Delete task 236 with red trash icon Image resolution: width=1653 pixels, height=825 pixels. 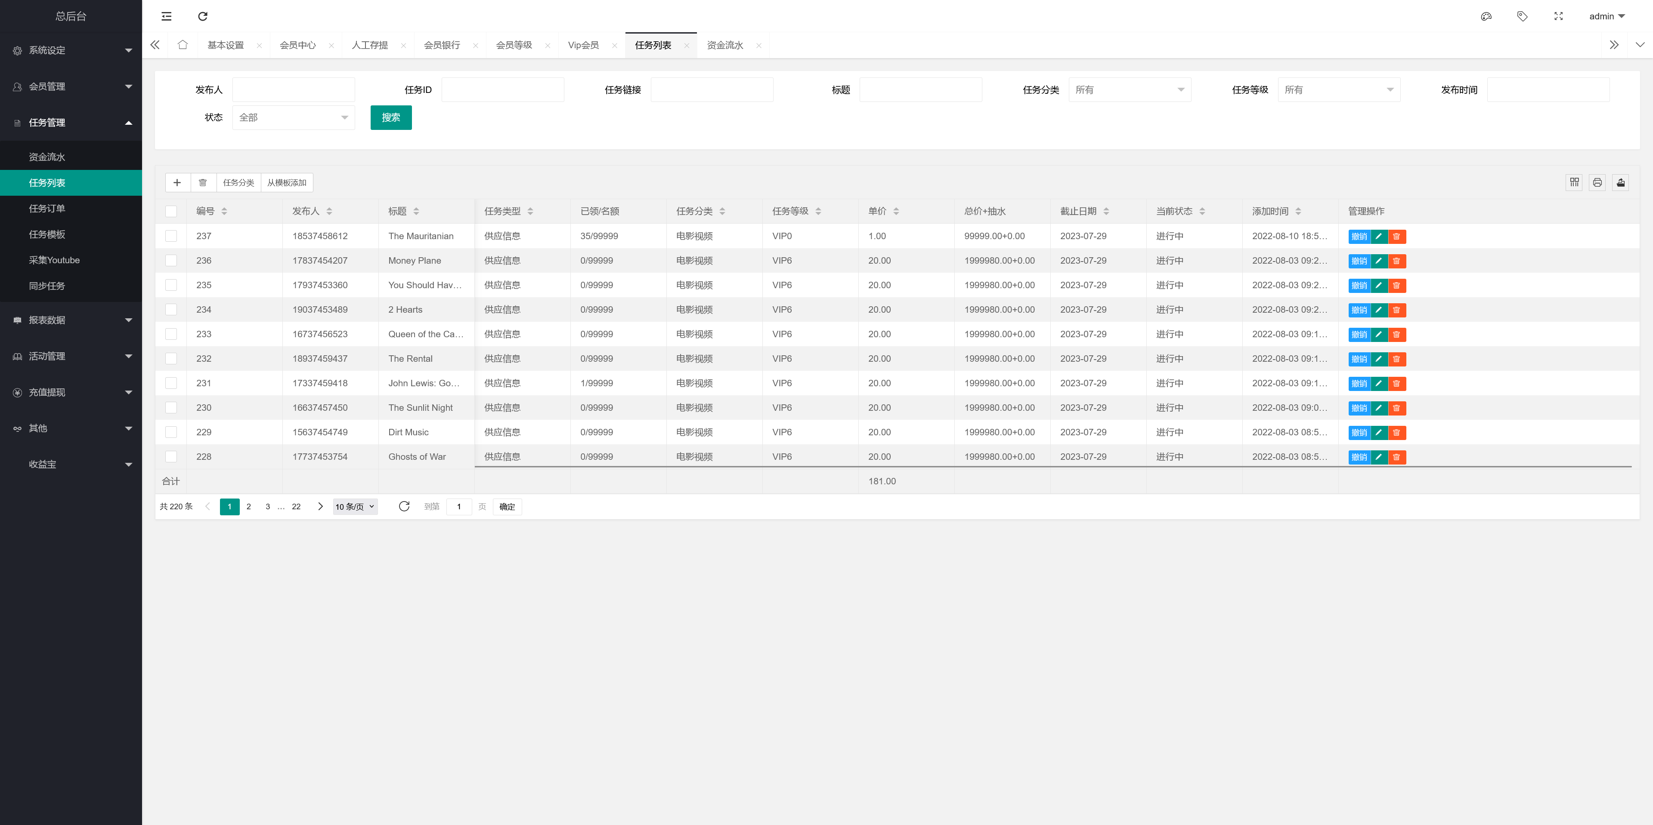pyautogui.click(x=1396, y=261)
